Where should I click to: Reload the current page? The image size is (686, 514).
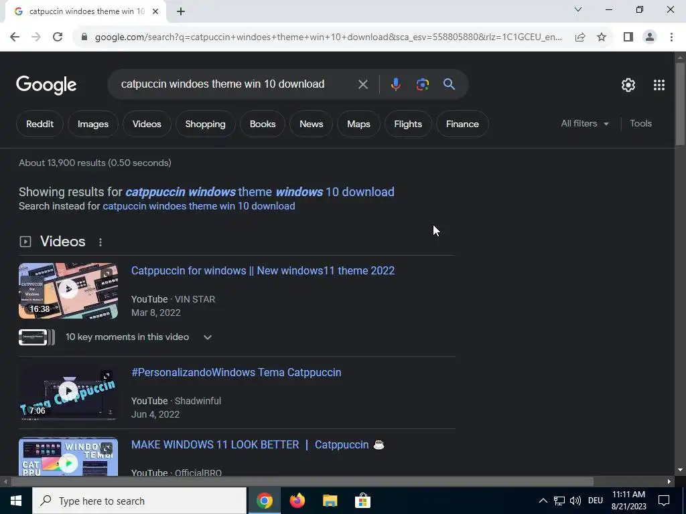58,37
